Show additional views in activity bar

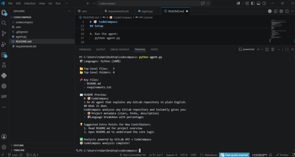4,107
